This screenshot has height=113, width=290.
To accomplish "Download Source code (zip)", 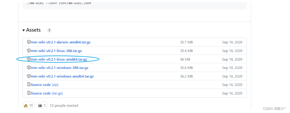I will coord(45,85).
